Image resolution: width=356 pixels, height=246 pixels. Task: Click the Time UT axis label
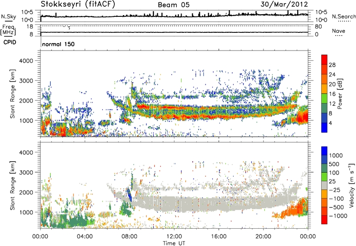pyautogui.click(x=174, y=243)
